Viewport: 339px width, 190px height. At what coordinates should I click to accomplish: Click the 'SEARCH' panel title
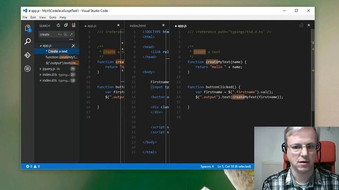pyautogui.click(x=44, y=26)
